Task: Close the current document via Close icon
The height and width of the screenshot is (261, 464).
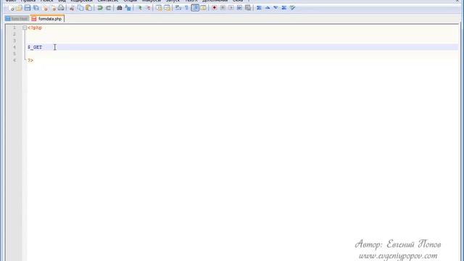Action: point(45,8)
